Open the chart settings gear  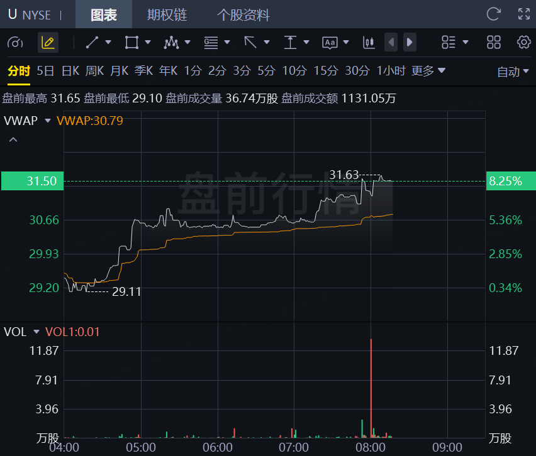(523, 42)
